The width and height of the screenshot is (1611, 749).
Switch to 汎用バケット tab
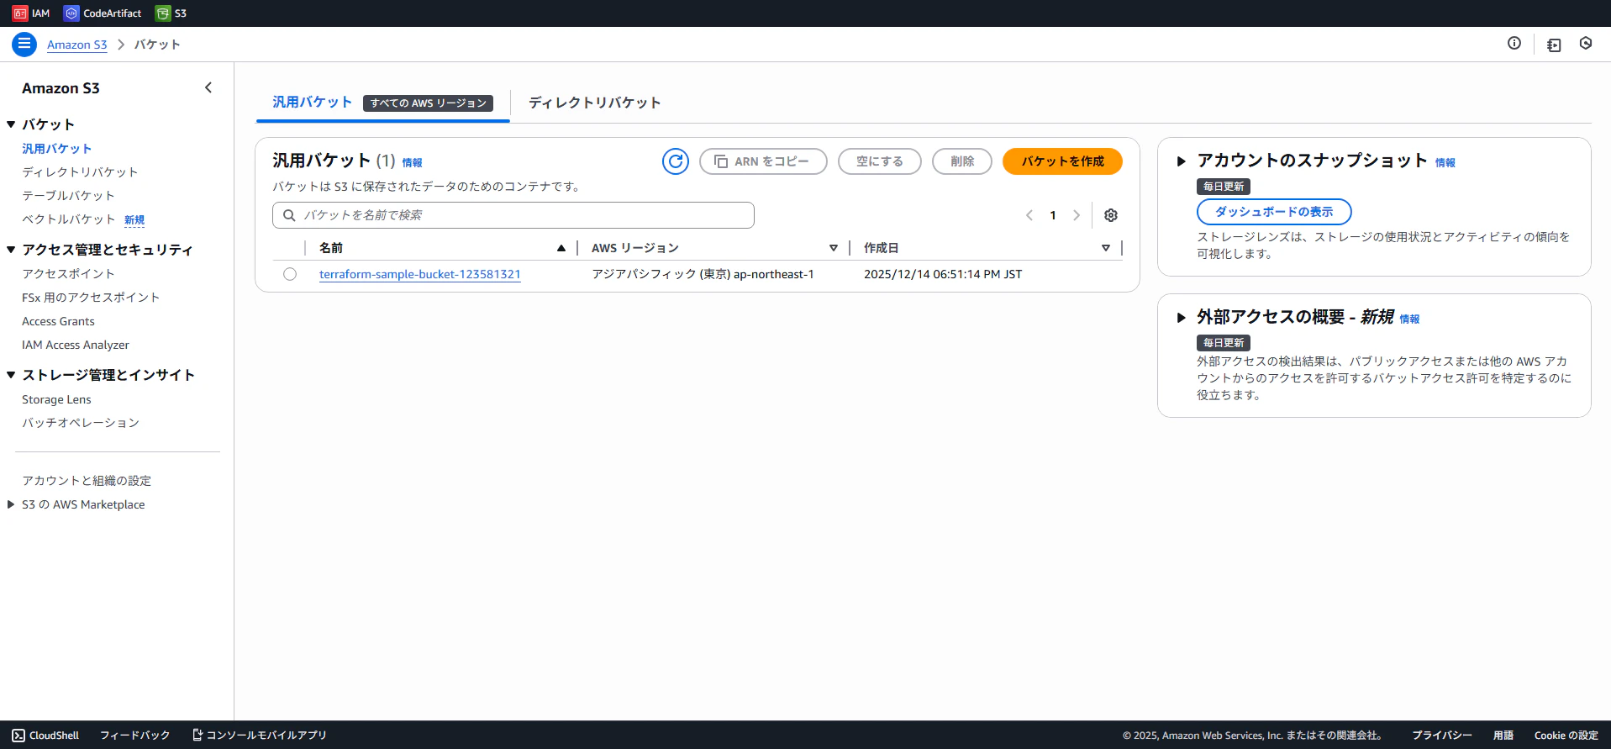(312, 103)
